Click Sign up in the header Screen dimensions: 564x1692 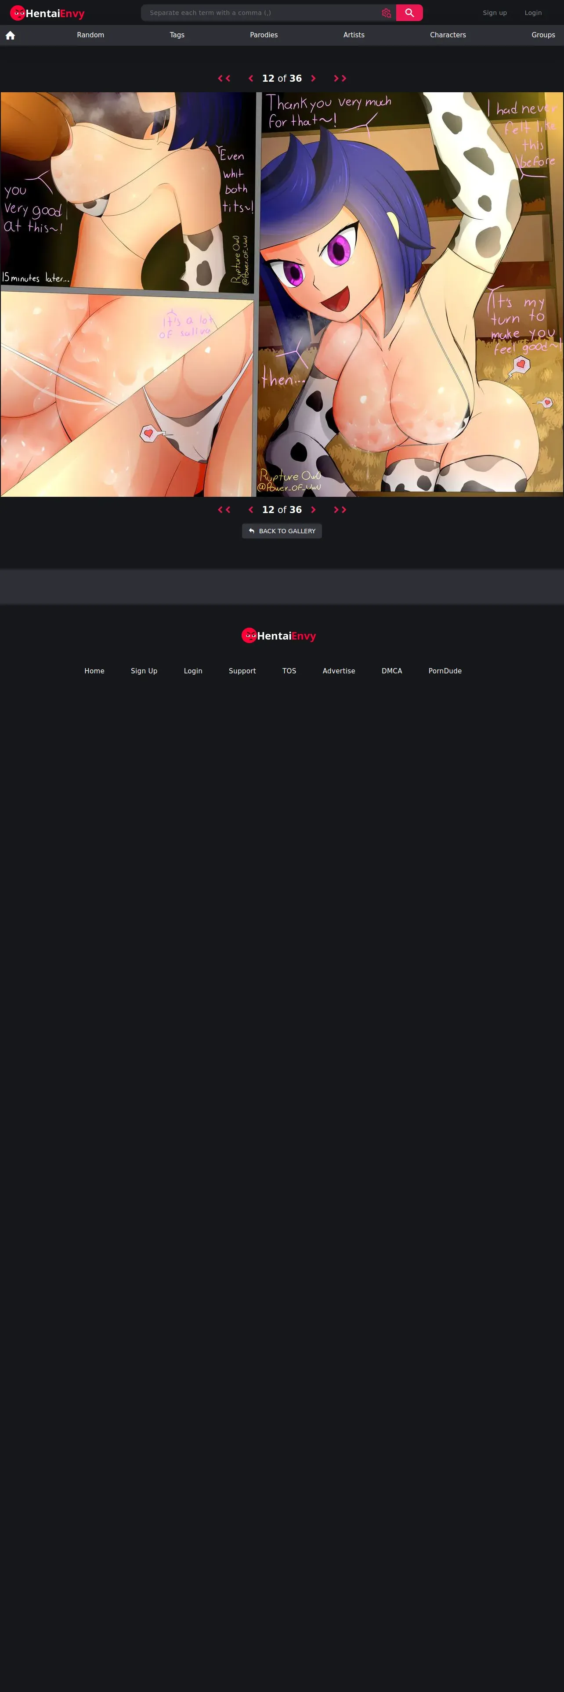tap(495, 13)
